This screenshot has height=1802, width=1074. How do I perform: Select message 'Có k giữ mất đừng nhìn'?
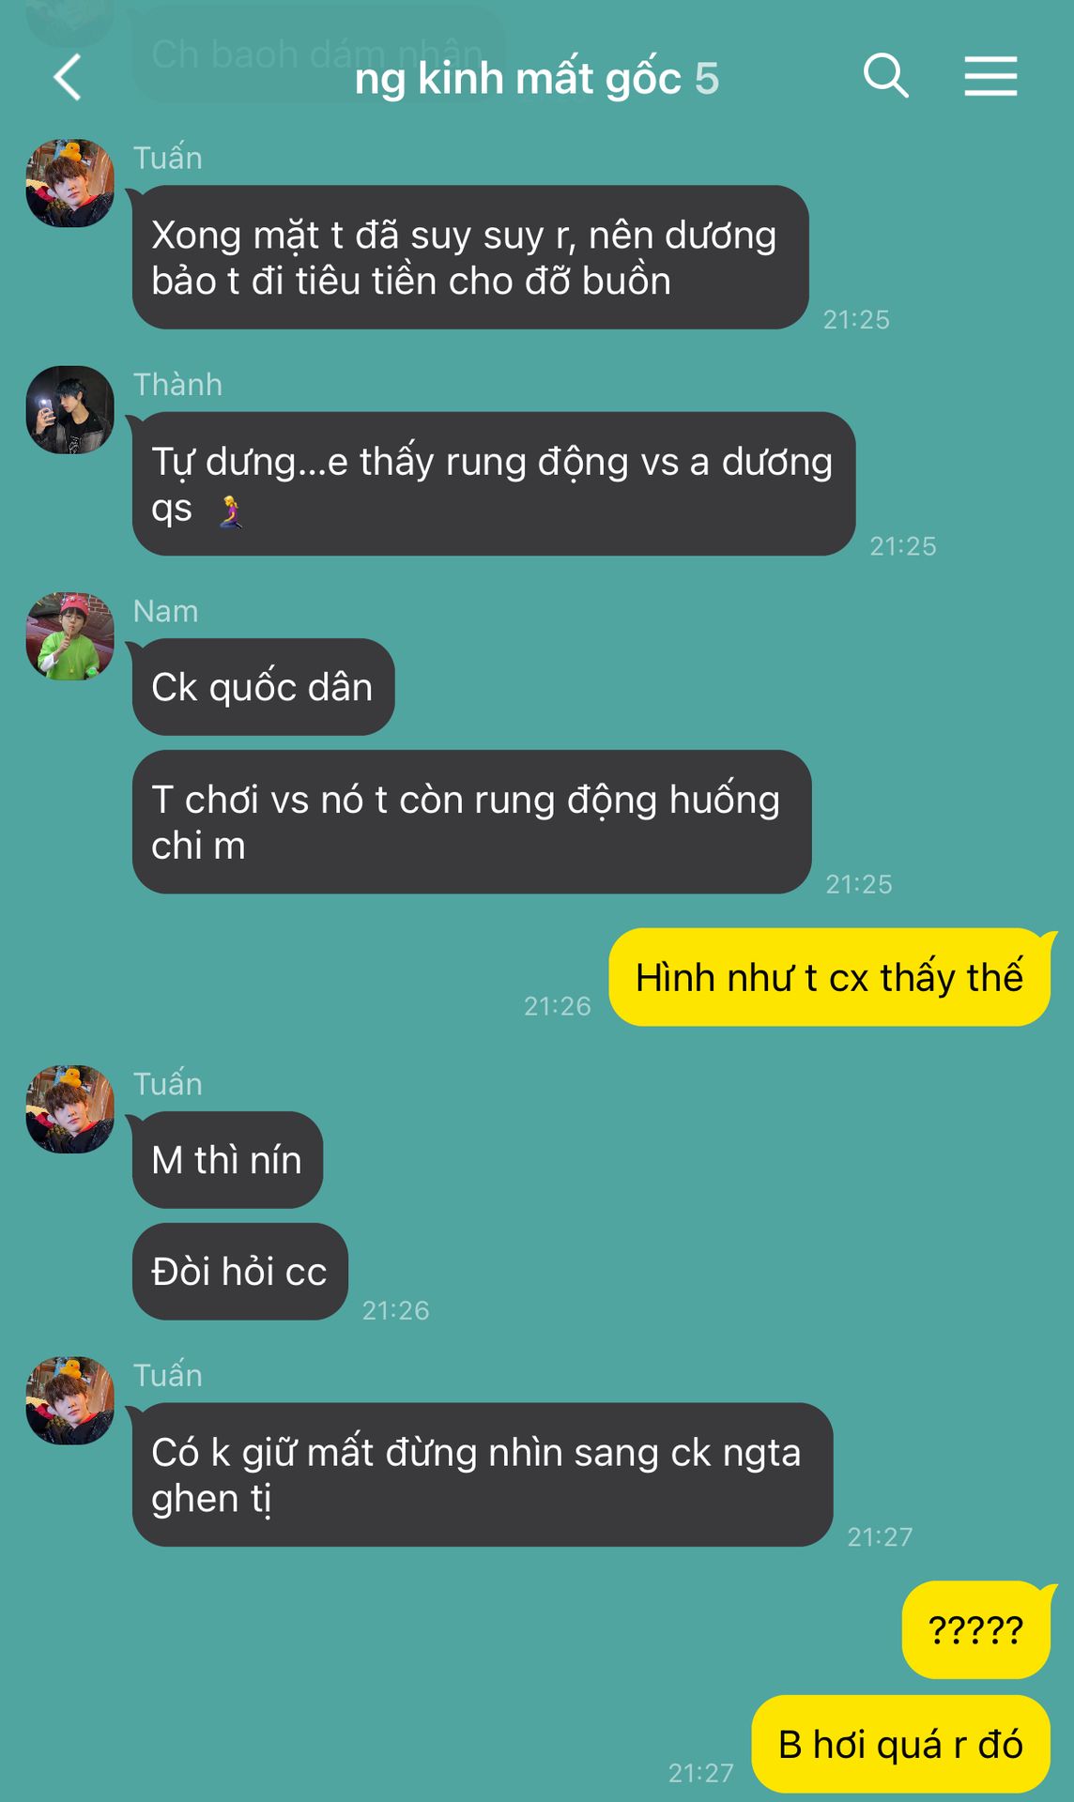pos(483,1475)
